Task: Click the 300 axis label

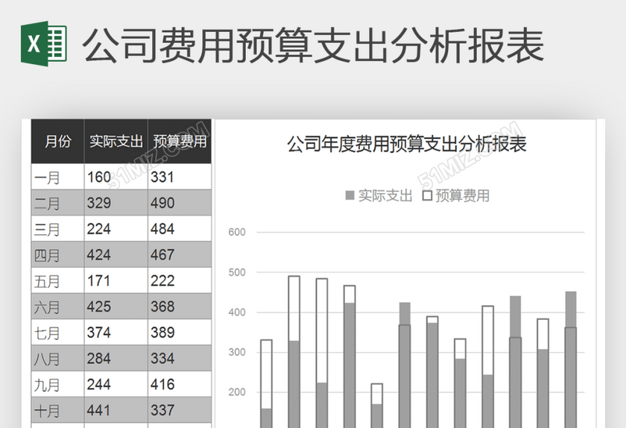Action: pyautogui.click(x=237, y=353)
